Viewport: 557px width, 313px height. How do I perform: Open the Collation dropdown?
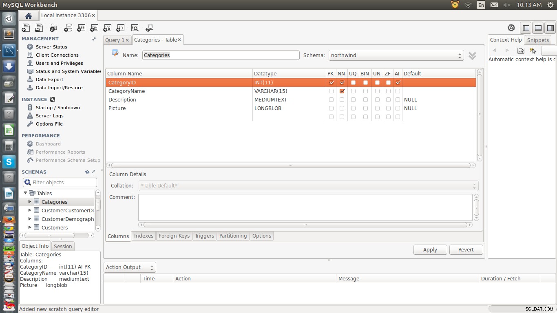click(x=309, y=186)
